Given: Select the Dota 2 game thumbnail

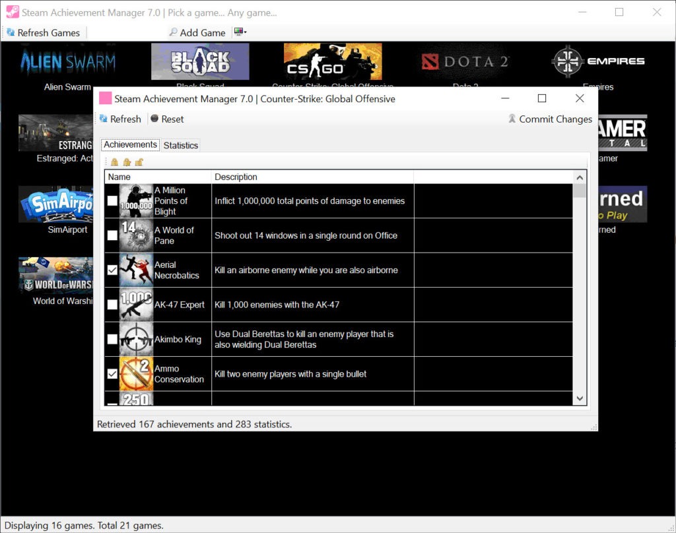Looking at the screenshot, I should pyautogui.click(x=465, y=61).
